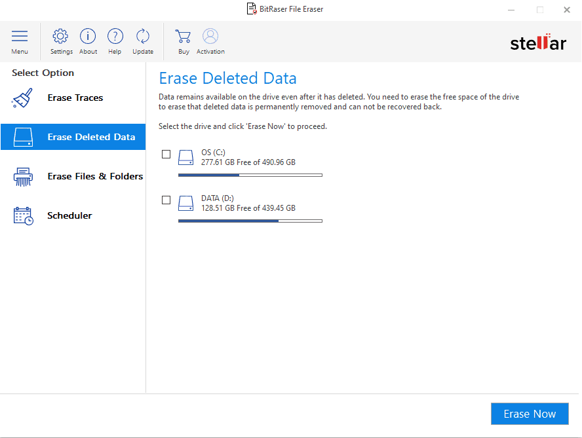Open Settings gear icon
This screenshot has height=438, width=582.
click(60, 37)
